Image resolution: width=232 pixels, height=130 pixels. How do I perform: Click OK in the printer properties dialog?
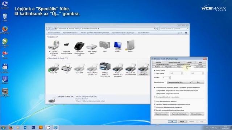tap(172, 122)
